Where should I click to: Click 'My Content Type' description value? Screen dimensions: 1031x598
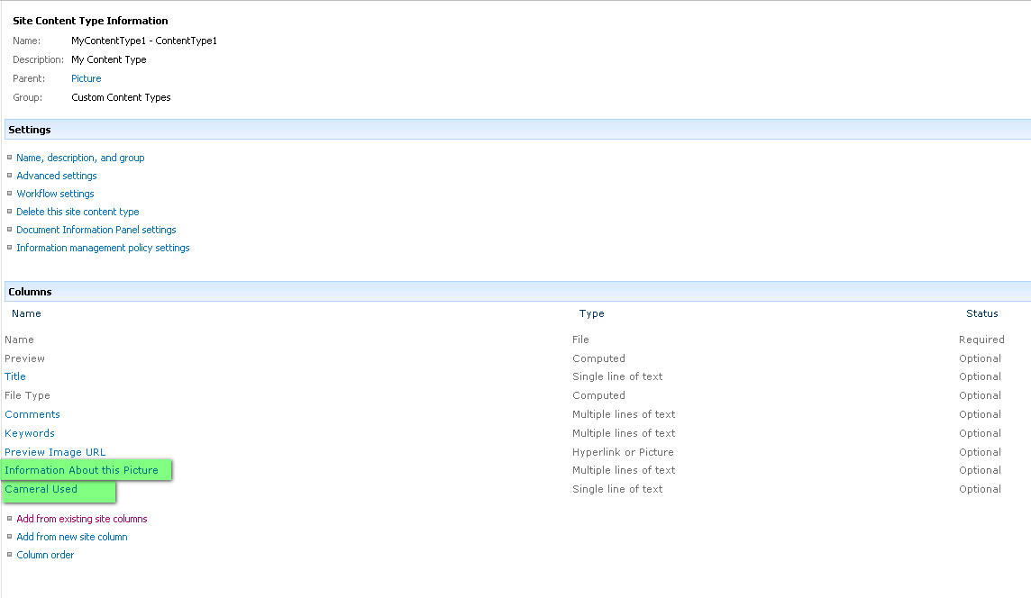tap(108, 59)
